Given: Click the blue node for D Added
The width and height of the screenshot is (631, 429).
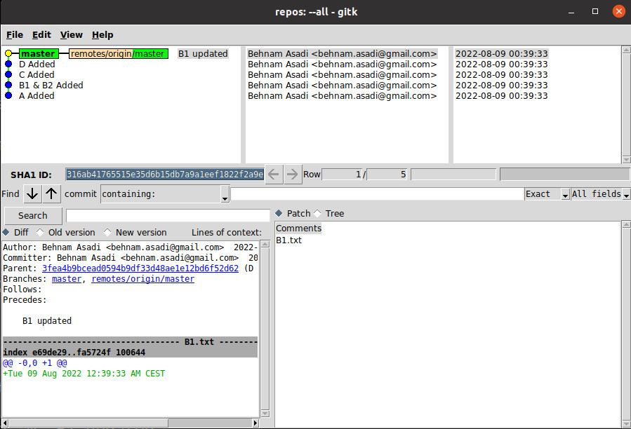Looking at the screenshot, I should (8, 64).
